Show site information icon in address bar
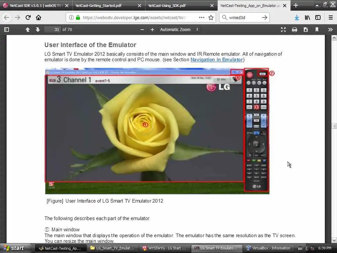 pyautogui.click(x=71, y=18)
